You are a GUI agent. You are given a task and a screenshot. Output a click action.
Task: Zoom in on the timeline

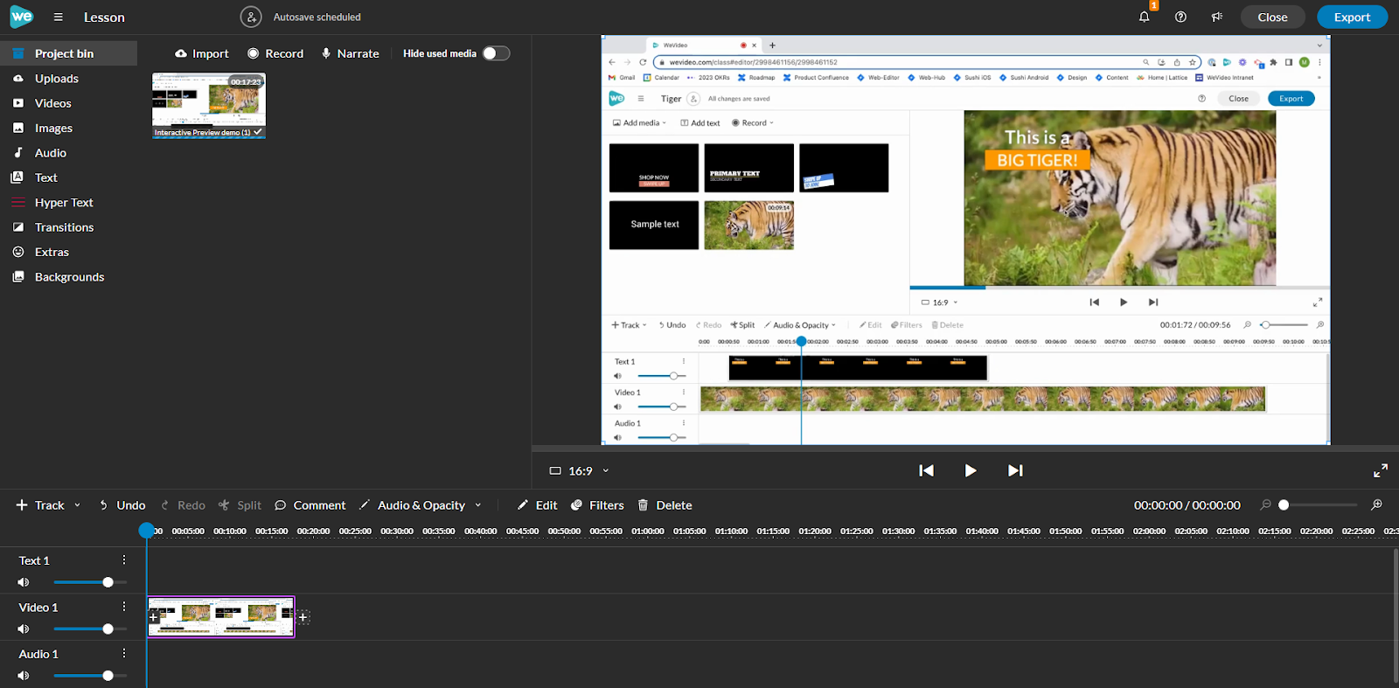point(1376,505)
